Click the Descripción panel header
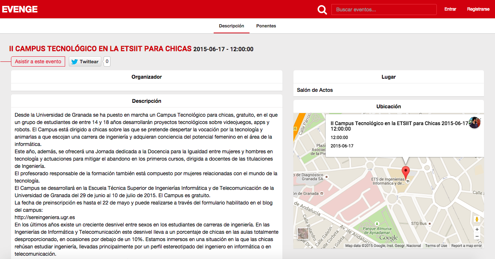 tap(147, 101)
